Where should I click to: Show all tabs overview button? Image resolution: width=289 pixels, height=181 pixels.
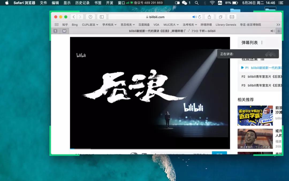tap(220, 17)
